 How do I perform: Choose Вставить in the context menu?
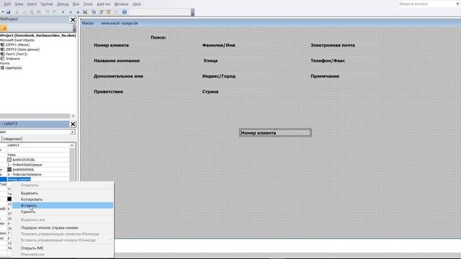pos(63,206)
